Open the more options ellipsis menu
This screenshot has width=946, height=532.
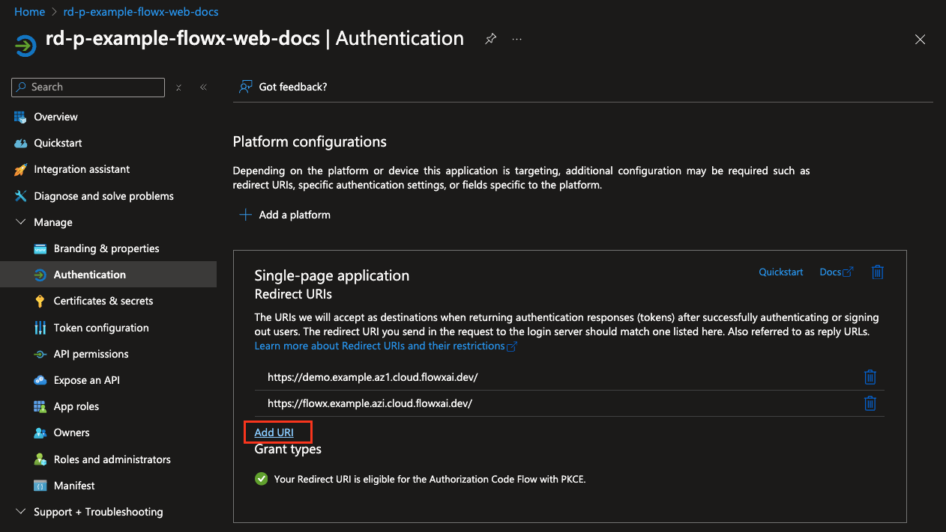[516, 39]
